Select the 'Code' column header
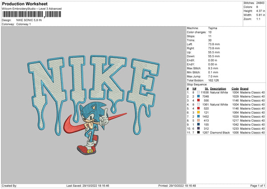Viewport: 267px width, 189px height. click(x=235, y=89)
